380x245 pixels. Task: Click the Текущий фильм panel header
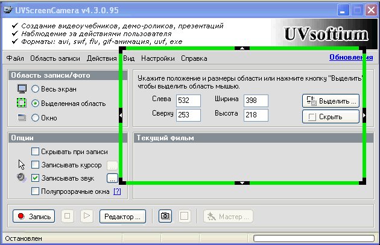click(253, 138)
